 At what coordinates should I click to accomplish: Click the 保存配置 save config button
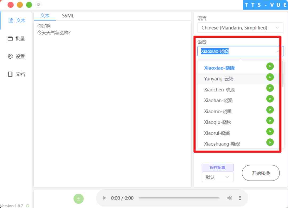coord(218,167)
